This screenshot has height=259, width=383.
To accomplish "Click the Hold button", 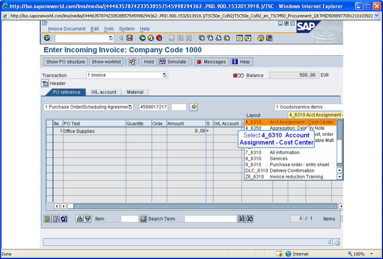I will coord(149,62).
